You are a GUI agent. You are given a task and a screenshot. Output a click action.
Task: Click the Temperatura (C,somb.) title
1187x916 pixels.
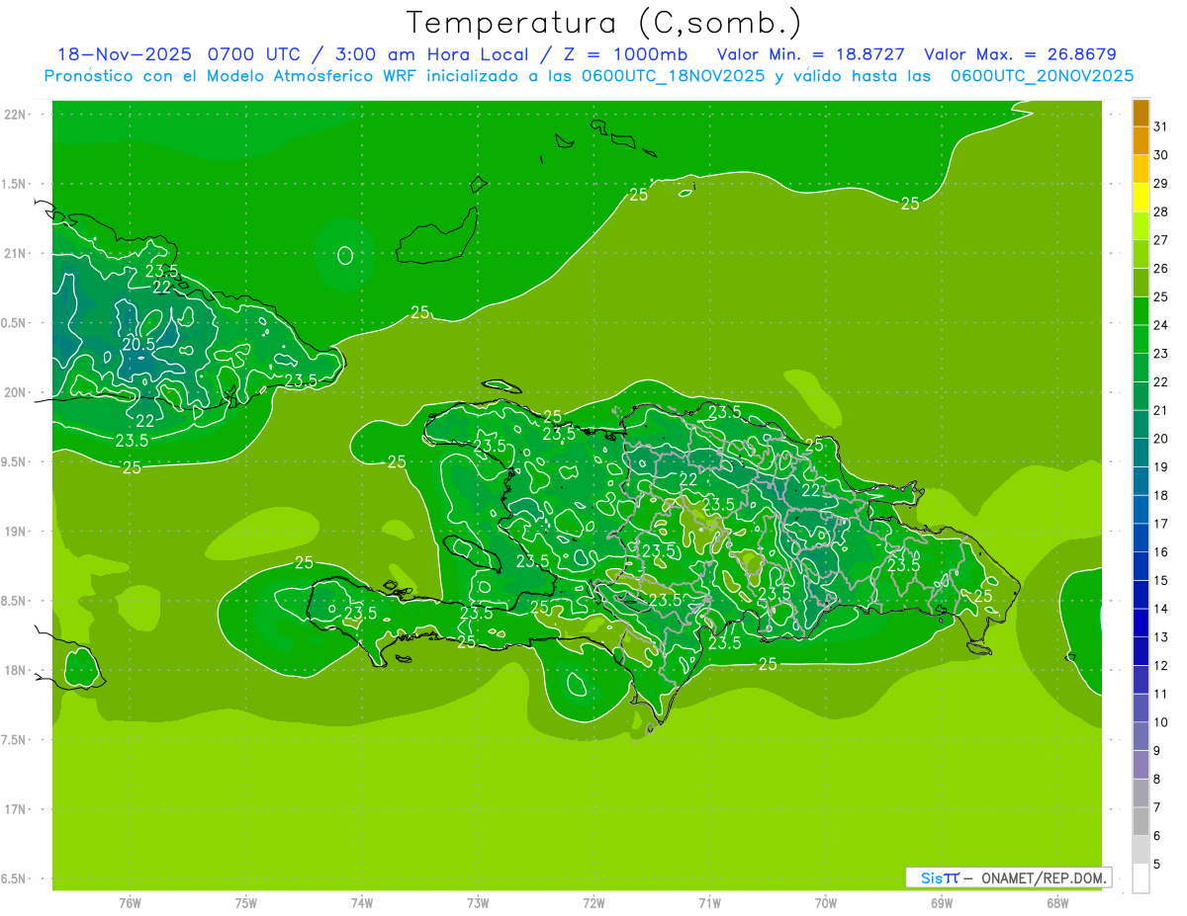603,22
